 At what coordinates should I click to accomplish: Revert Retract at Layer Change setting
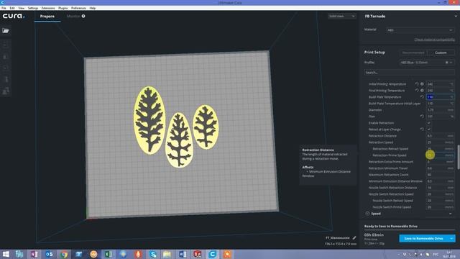422,129
